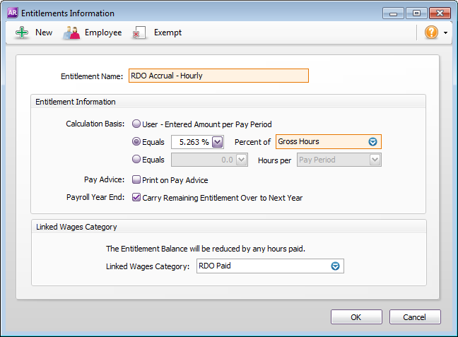Click the 'Percent of' label

(x=252, y=142)
